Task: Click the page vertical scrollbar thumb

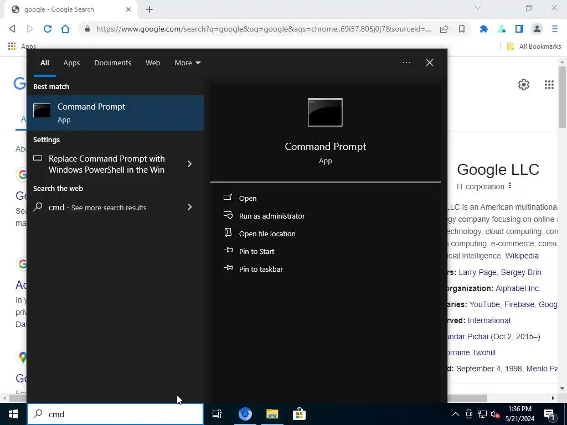Action: click(x=562, y=97)
